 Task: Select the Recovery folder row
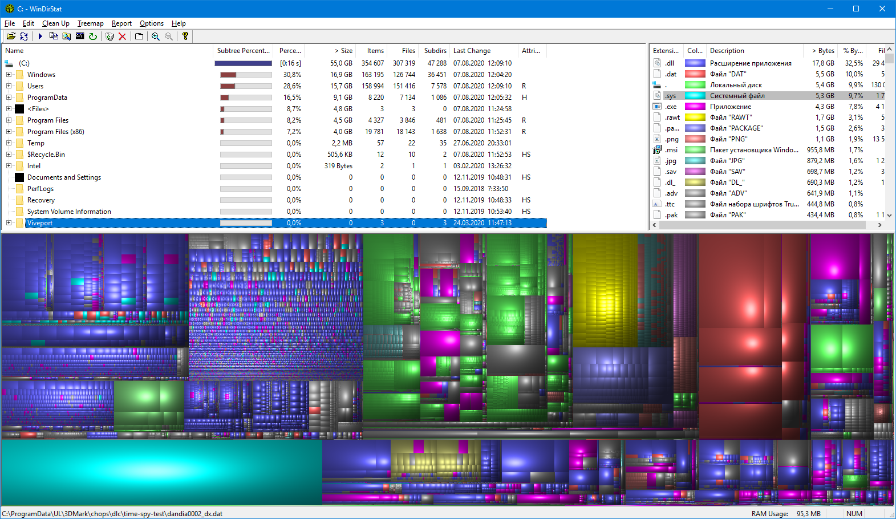coord(275,200)
